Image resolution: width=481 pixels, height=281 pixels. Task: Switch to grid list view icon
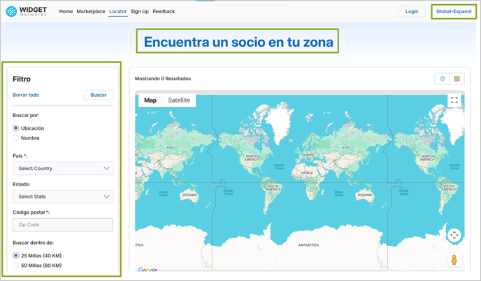pos(457,79)
